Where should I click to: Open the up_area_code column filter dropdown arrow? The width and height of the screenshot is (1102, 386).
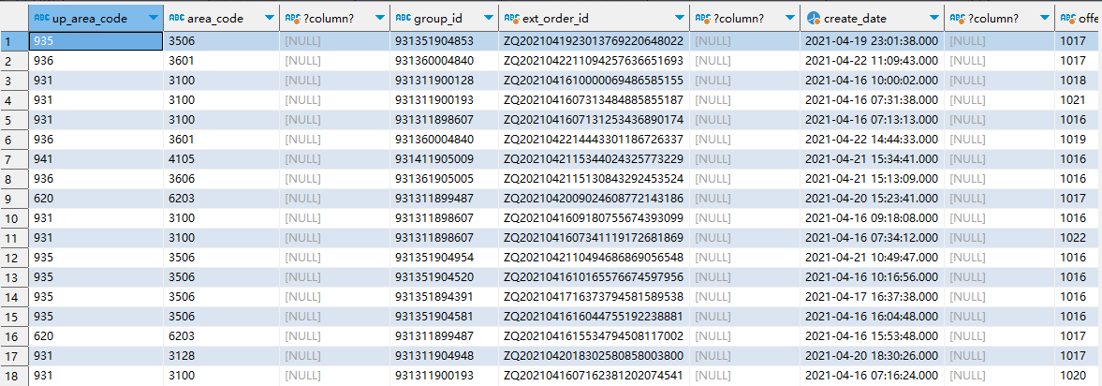click(154, 19)
